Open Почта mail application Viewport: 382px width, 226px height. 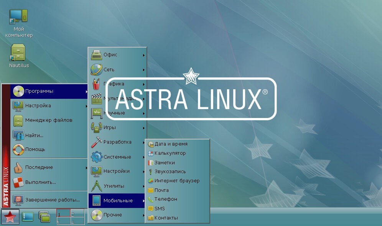161,190
